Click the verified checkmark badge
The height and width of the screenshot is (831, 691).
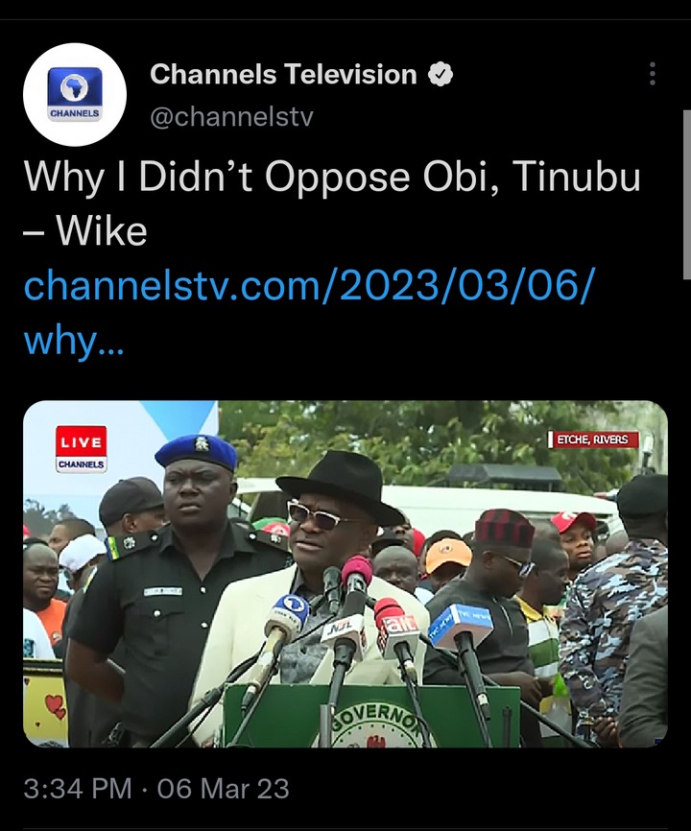[441, 74]
